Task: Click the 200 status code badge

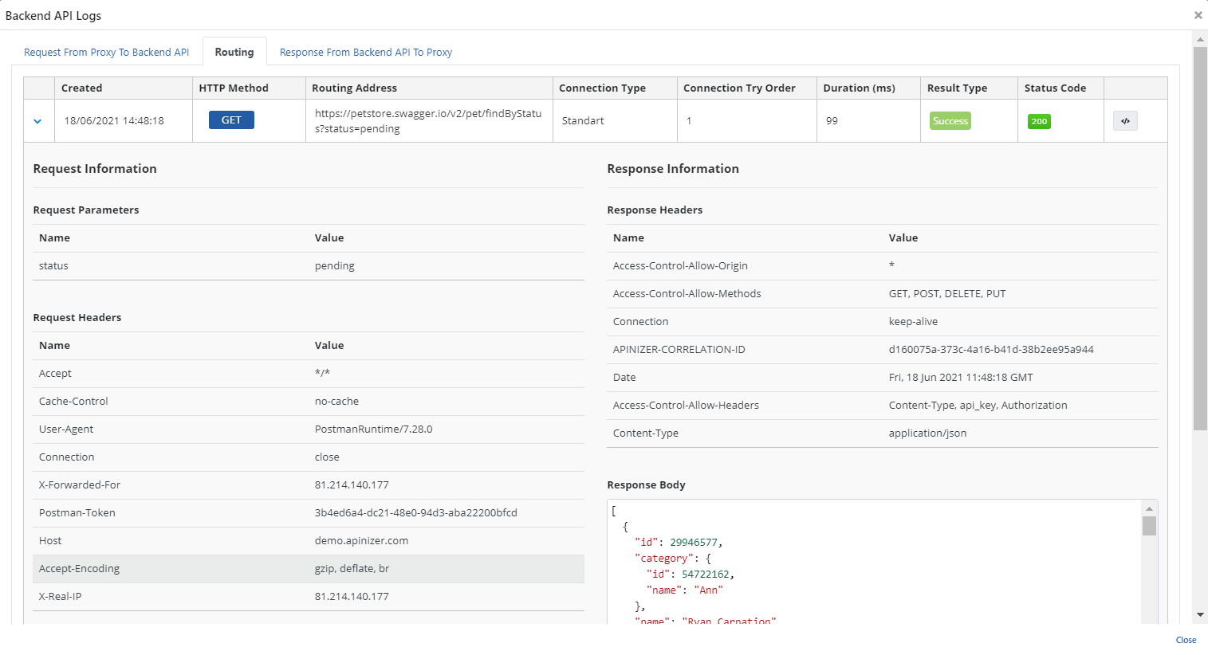Action: click(1039, 121)
